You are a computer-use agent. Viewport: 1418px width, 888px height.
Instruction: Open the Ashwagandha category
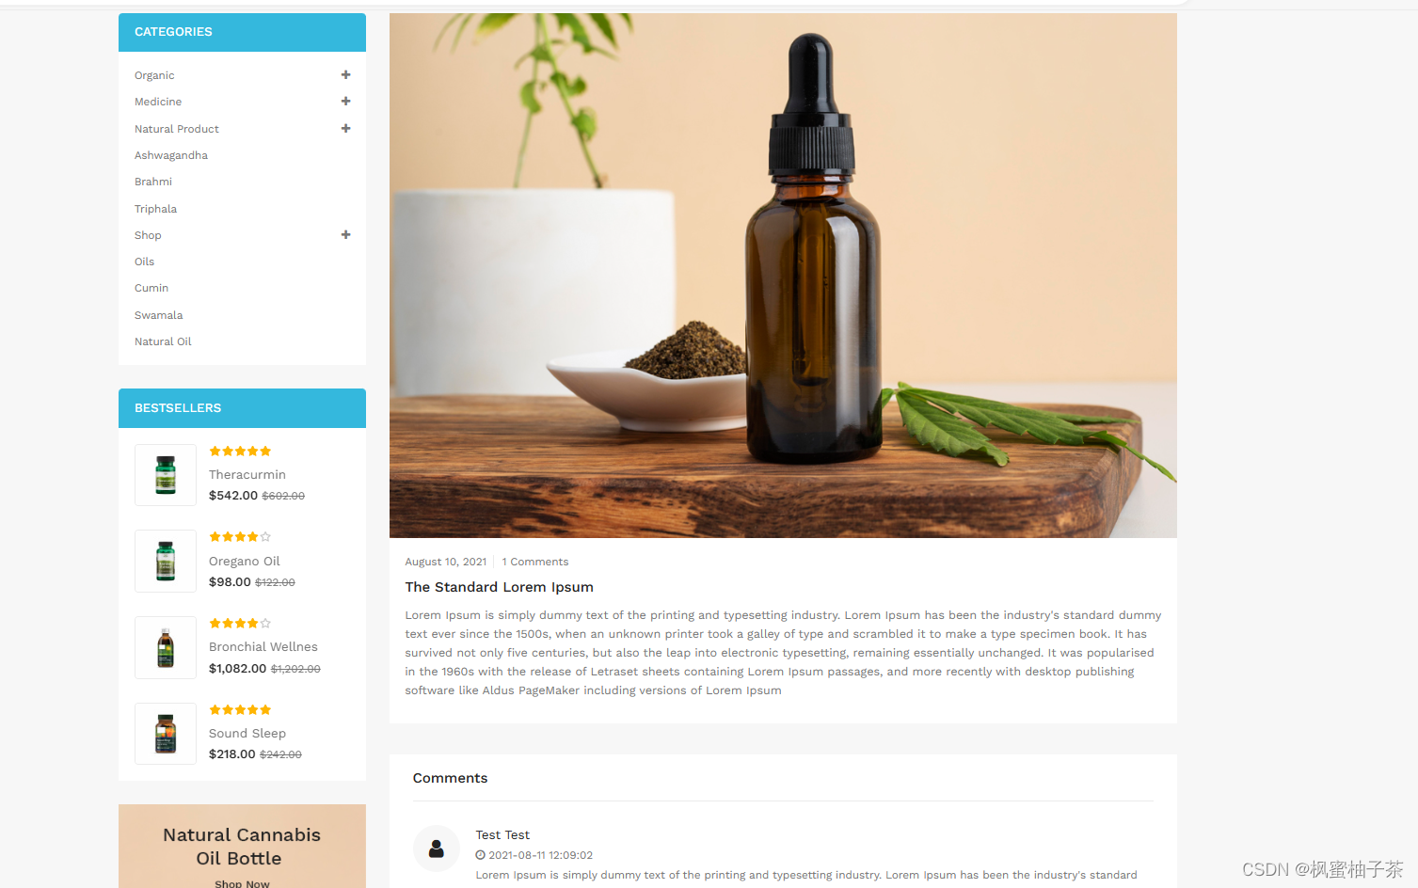click(171, 155)
